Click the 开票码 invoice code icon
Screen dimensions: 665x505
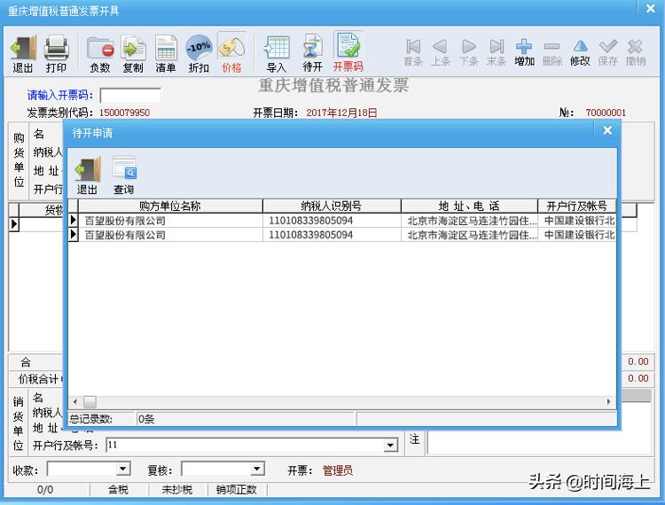(348, 53)
